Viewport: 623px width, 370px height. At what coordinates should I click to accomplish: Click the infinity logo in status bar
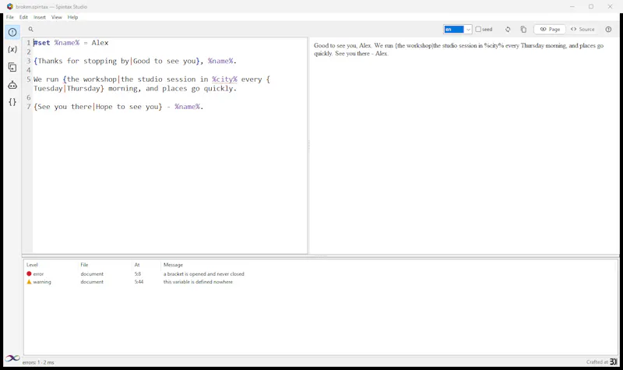click(12, 358)
